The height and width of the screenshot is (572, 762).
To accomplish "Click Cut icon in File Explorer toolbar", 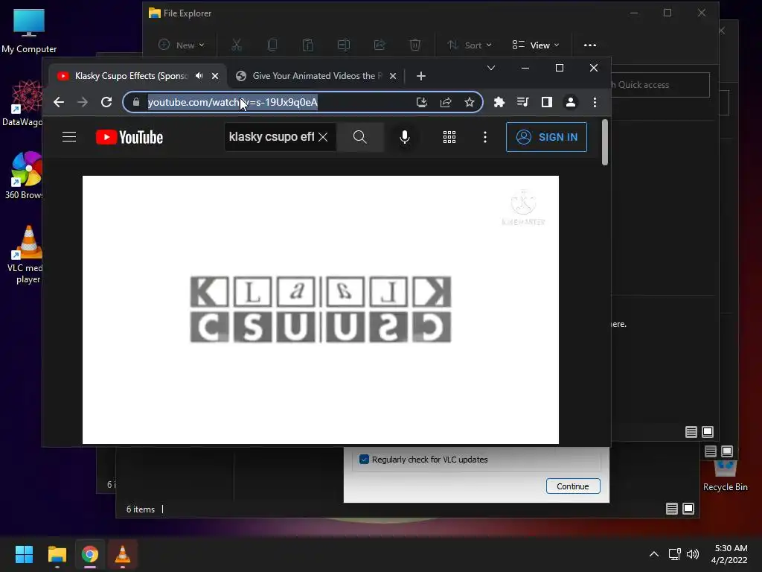I will tap(237, 45).
